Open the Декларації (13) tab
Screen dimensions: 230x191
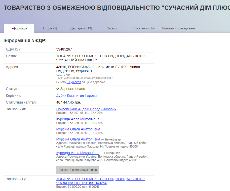tap(81, 28)
